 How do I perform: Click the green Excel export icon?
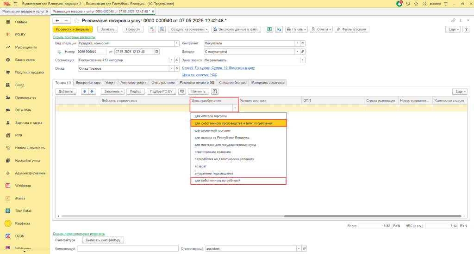click(x=269, y=29)
